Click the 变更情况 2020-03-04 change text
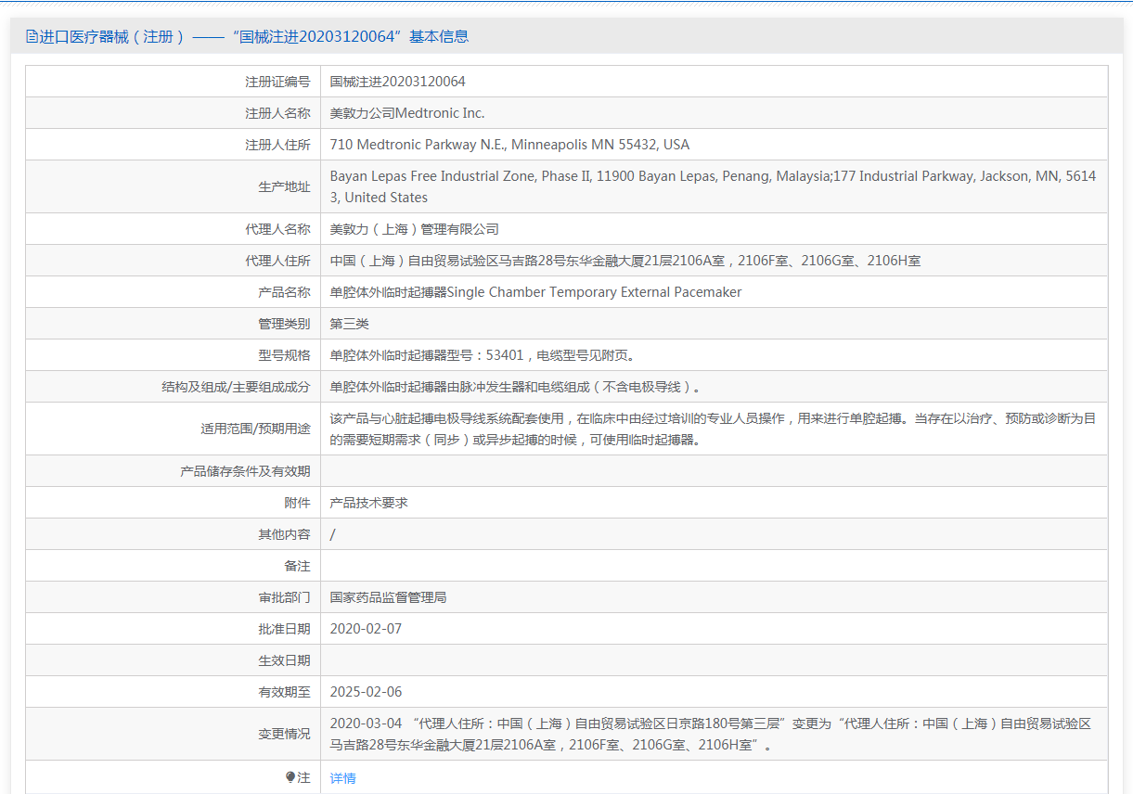 [x=711, y=734]
